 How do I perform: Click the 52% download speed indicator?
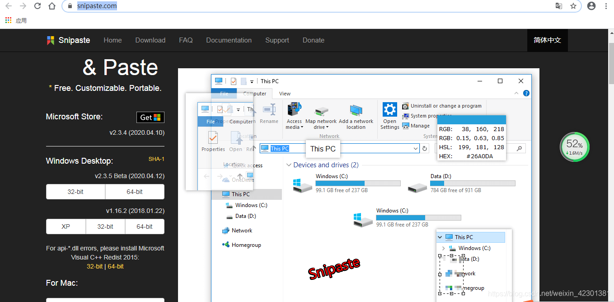point(575,146)
